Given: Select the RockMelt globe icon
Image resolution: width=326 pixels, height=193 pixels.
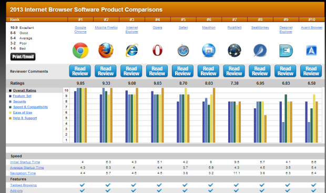Looking at the screenshot, I should (x=235, y=50).
